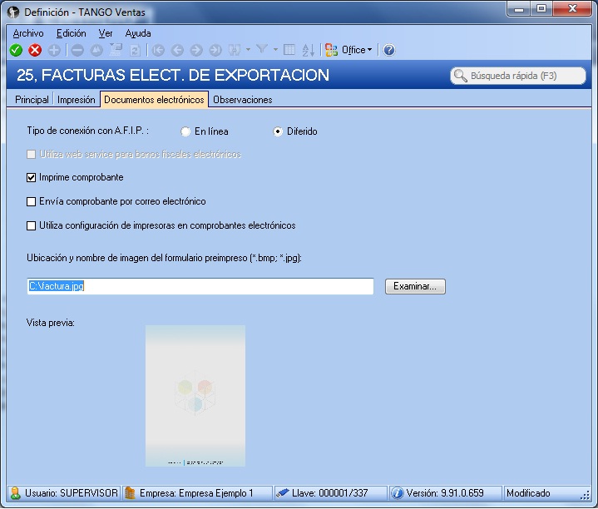Uncheck Imprime comprobante

(x=32, y=178)
